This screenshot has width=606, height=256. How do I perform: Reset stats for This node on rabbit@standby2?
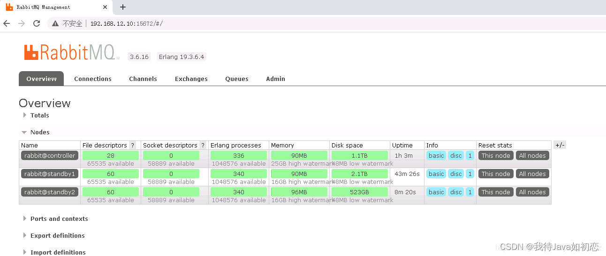point(496,192)
